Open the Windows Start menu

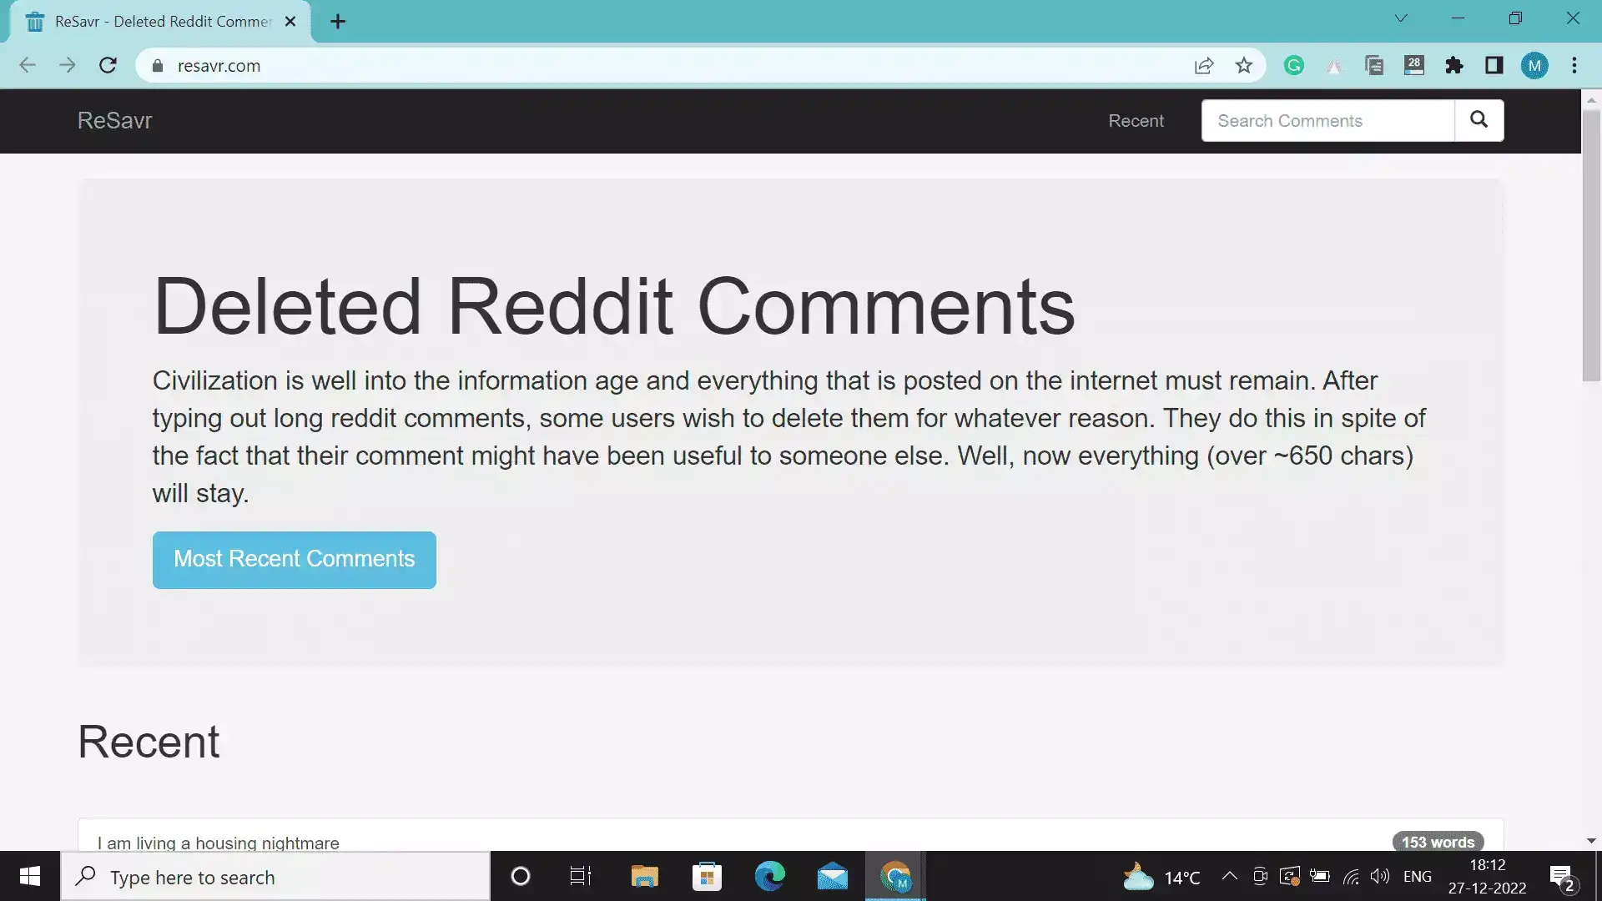pyautogui.click(x=30, y=876)
